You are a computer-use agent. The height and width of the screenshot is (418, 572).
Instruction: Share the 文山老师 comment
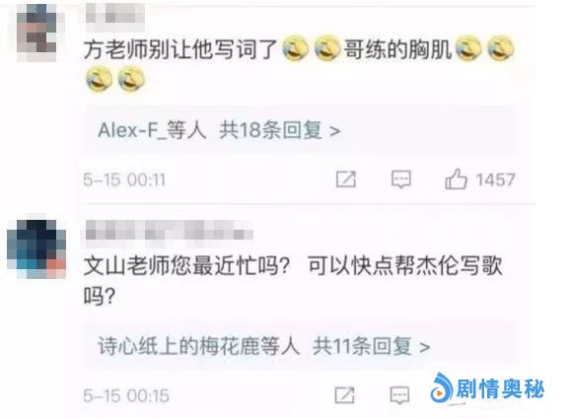(x=344, y=395)
